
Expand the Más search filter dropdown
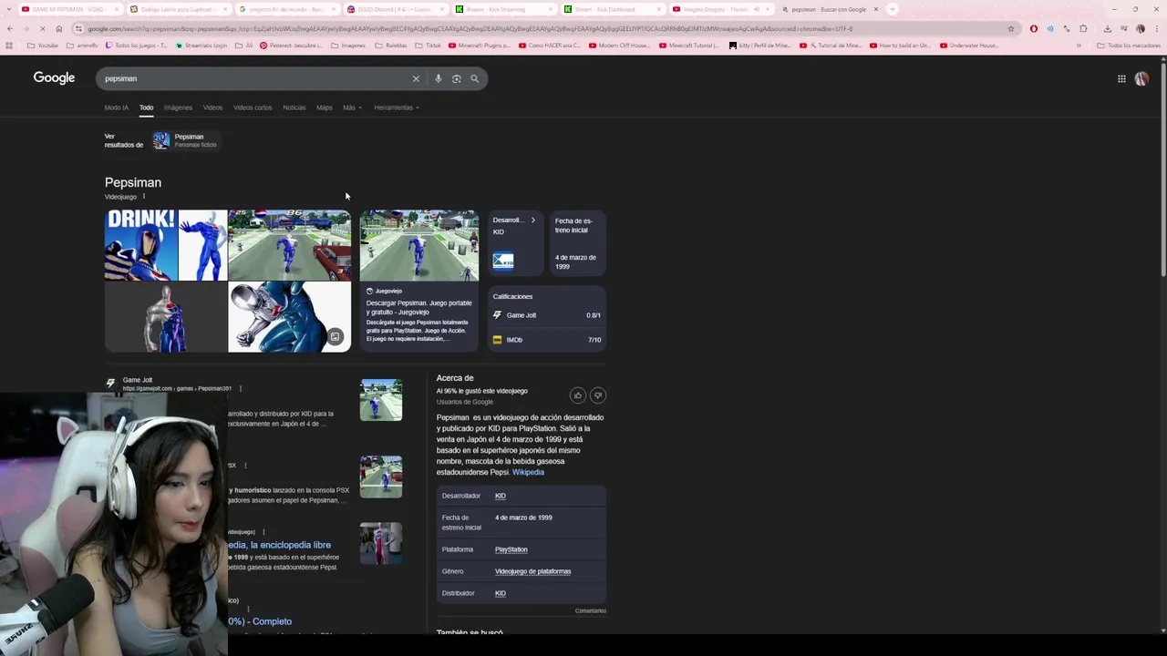(x=352, y=108)
